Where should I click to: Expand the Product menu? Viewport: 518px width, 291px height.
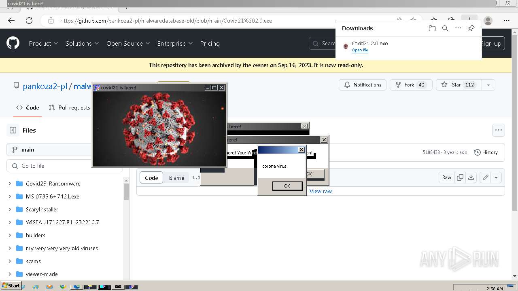click(43, 43)
